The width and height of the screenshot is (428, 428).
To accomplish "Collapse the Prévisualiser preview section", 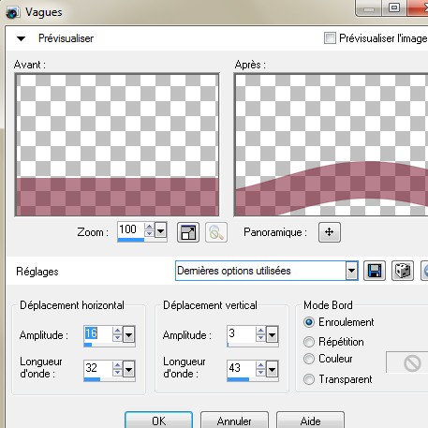I will coord(21,38).
